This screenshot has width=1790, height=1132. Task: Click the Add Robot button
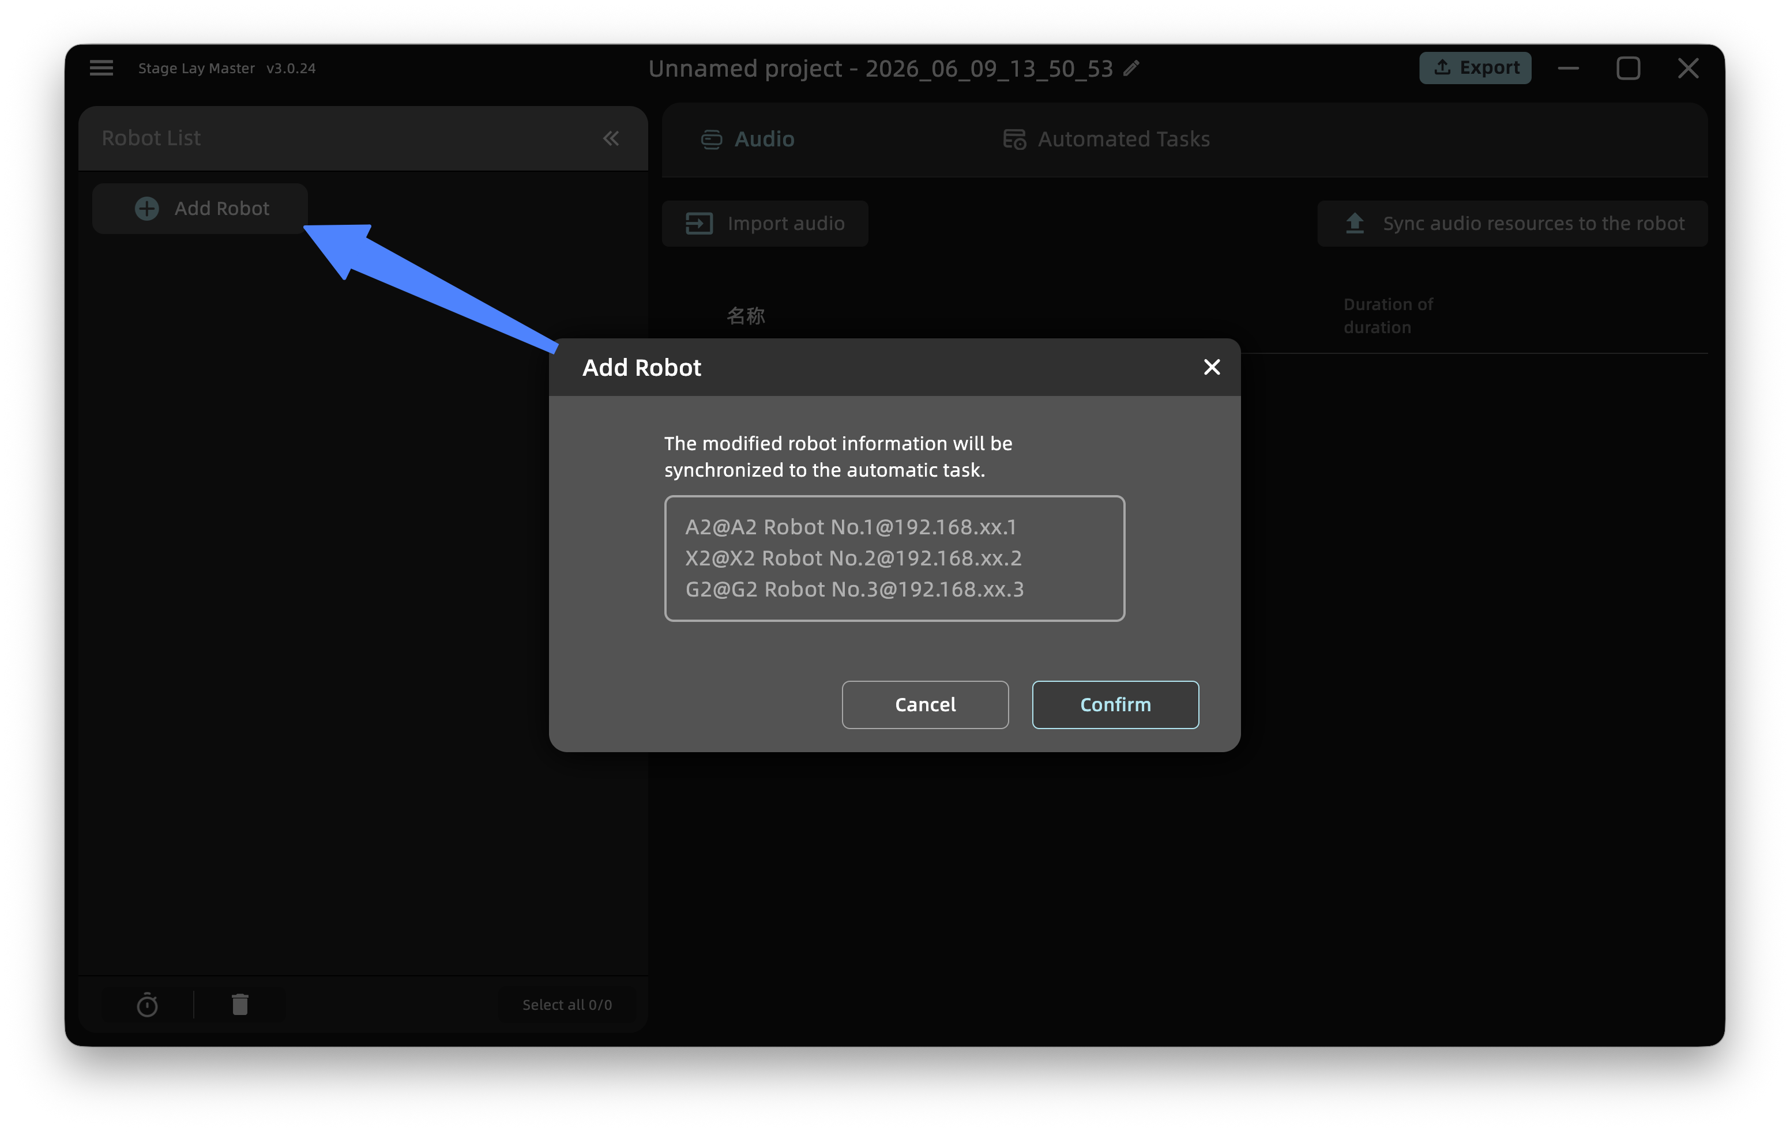point(200,209)
